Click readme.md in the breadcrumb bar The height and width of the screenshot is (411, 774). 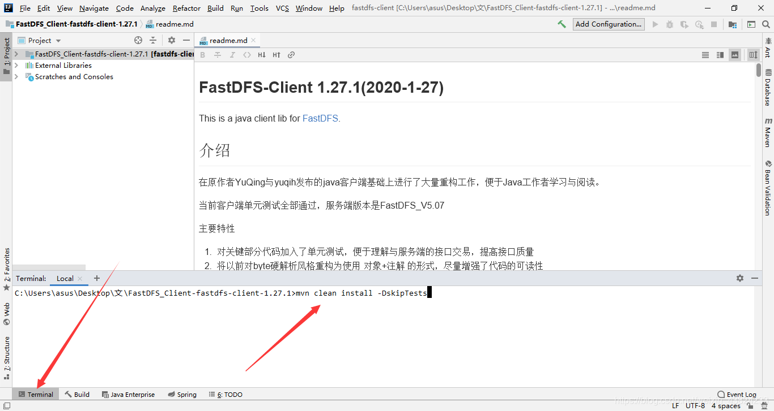click(169, 24)
